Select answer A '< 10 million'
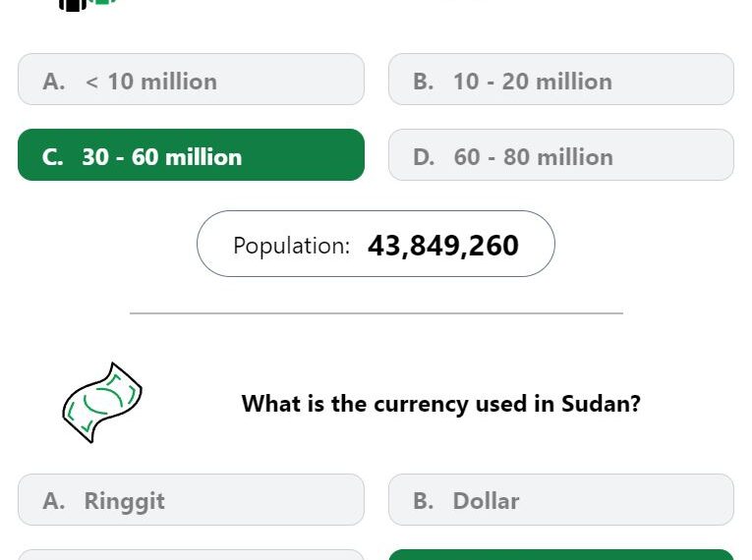The height and width of the screenshot is (560, 752). 191,80
